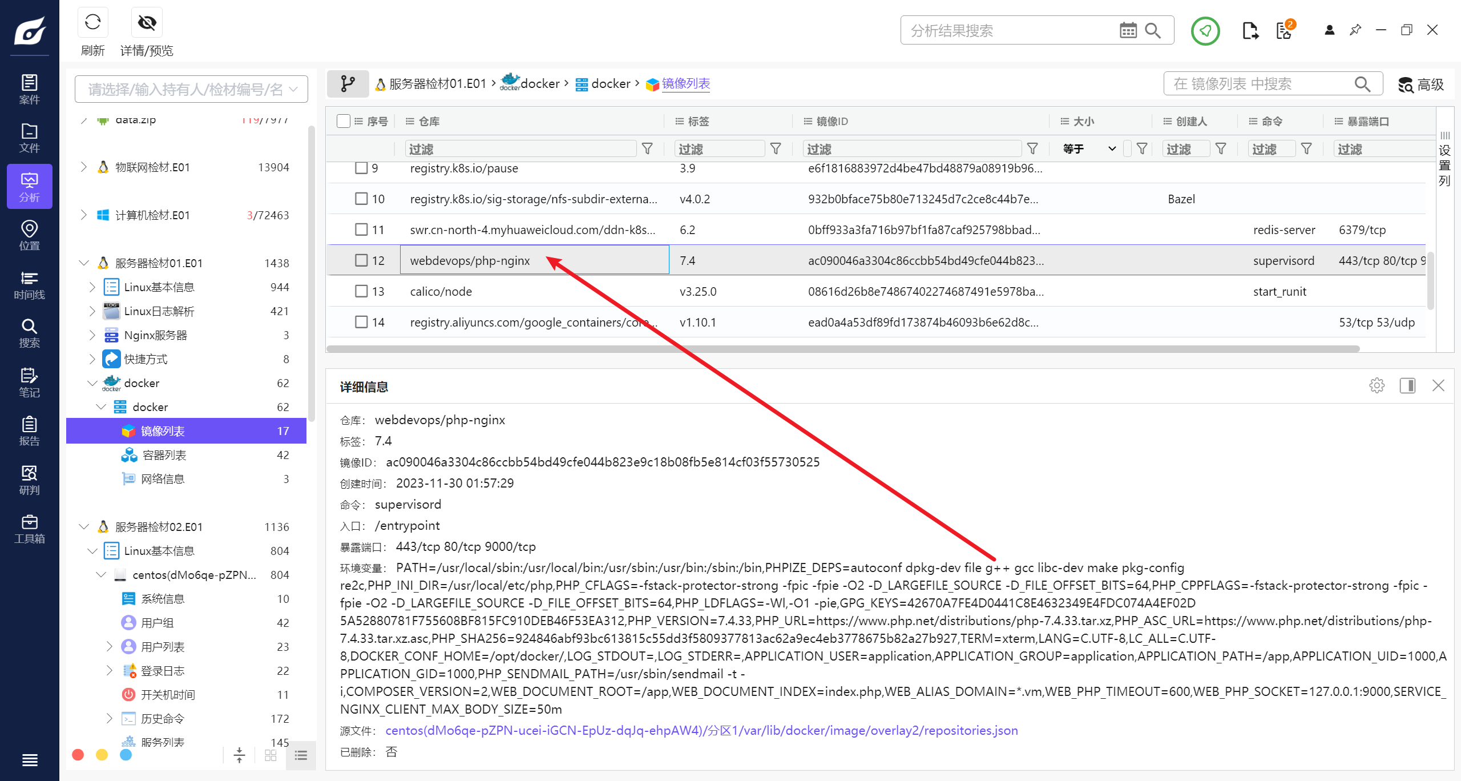The image size is (1461, 781).
Task: Check the checkbox for row 12 webdevops/php-nginx
Action: coord(361,260)
